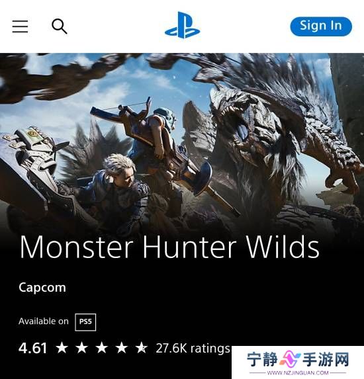364x379 pixels.
Task: Click the colorful watermark logo icon
Action: [290, 358]
